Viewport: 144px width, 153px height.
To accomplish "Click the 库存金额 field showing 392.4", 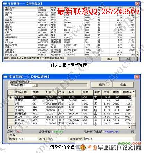I will tap(109, 139).
